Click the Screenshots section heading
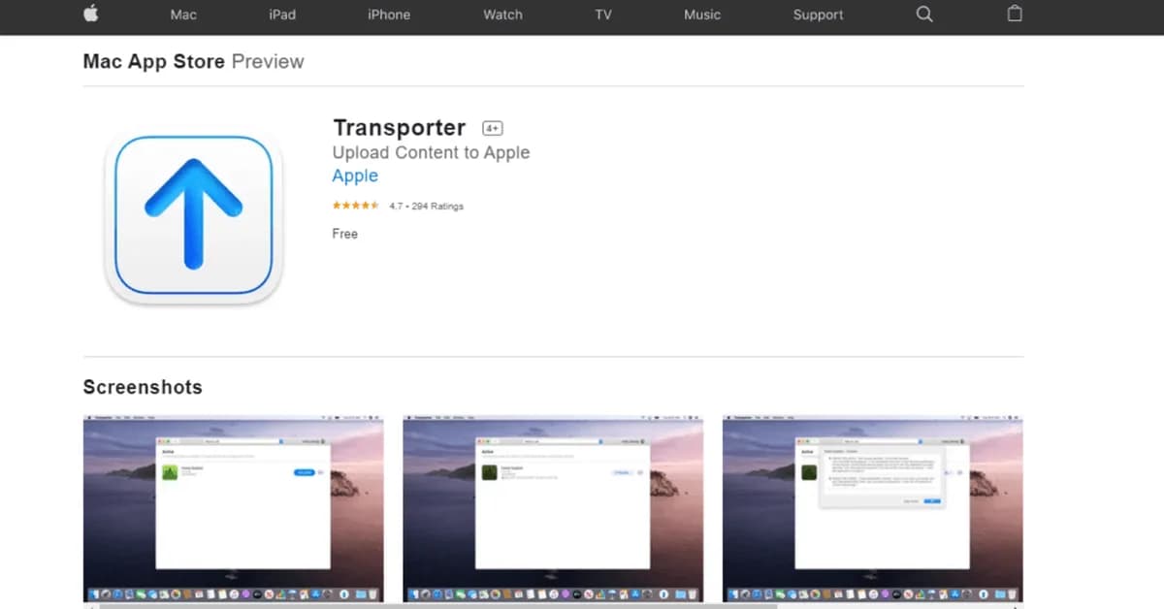Screen dimensions: 1164x609 click(143, 387)
